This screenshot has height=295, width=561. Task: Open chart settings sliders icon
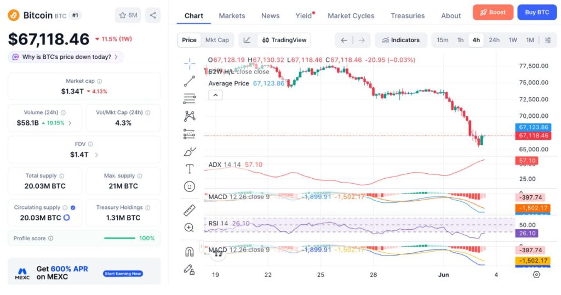click(x=548, y=40)
